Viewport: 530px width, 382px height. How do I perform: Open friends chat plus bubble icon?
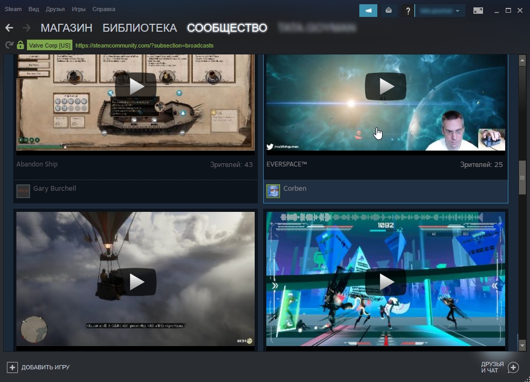coord(513,367)
